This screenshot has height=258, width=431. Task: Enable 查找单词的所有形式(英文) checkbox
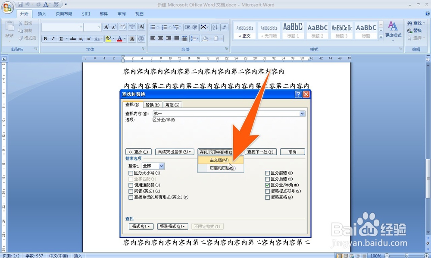point(131,198)
